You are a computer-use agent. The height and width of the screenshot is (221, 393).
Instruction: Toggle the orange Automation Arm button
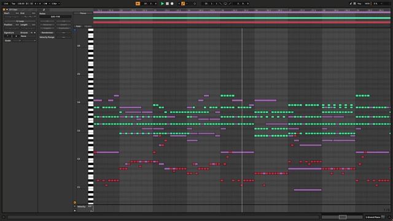[183, 4]
